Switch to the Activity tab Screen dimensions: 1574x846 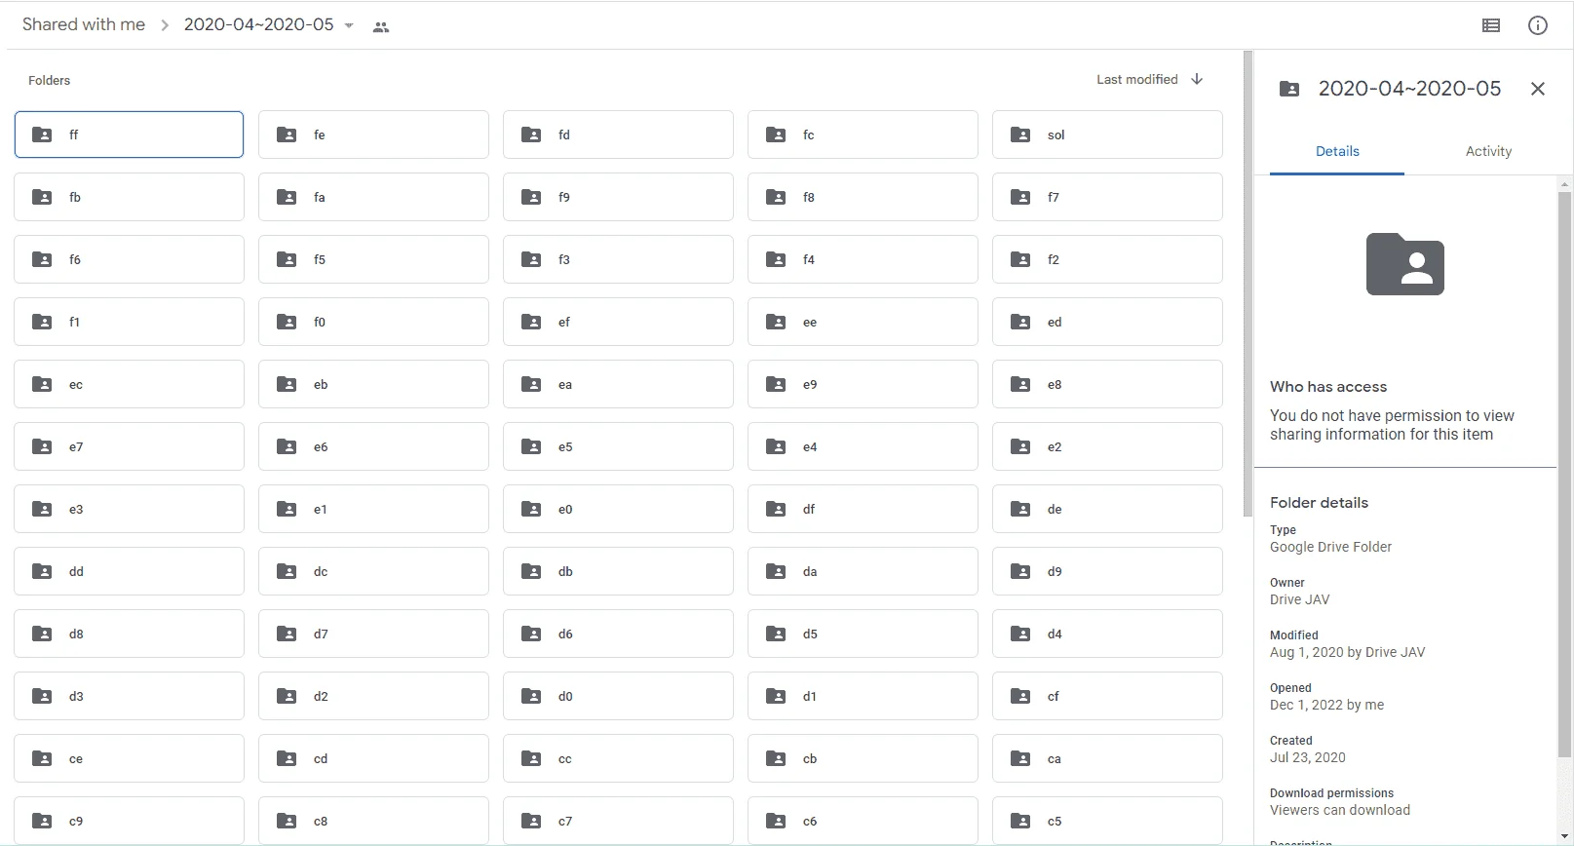click(1488, 151)
